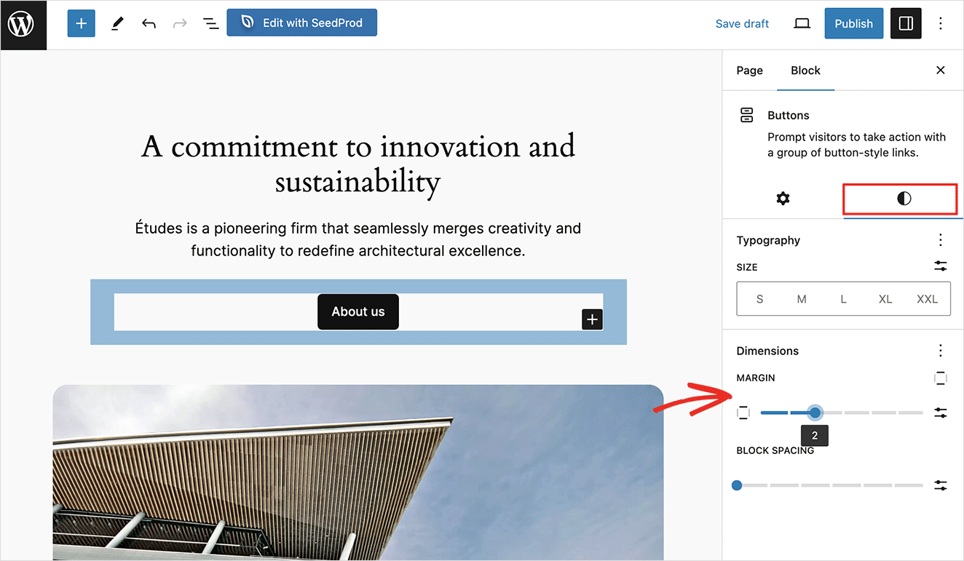Select the architecture photo in the editor
The width and height of the screenshot is (964, 561).
358,473
